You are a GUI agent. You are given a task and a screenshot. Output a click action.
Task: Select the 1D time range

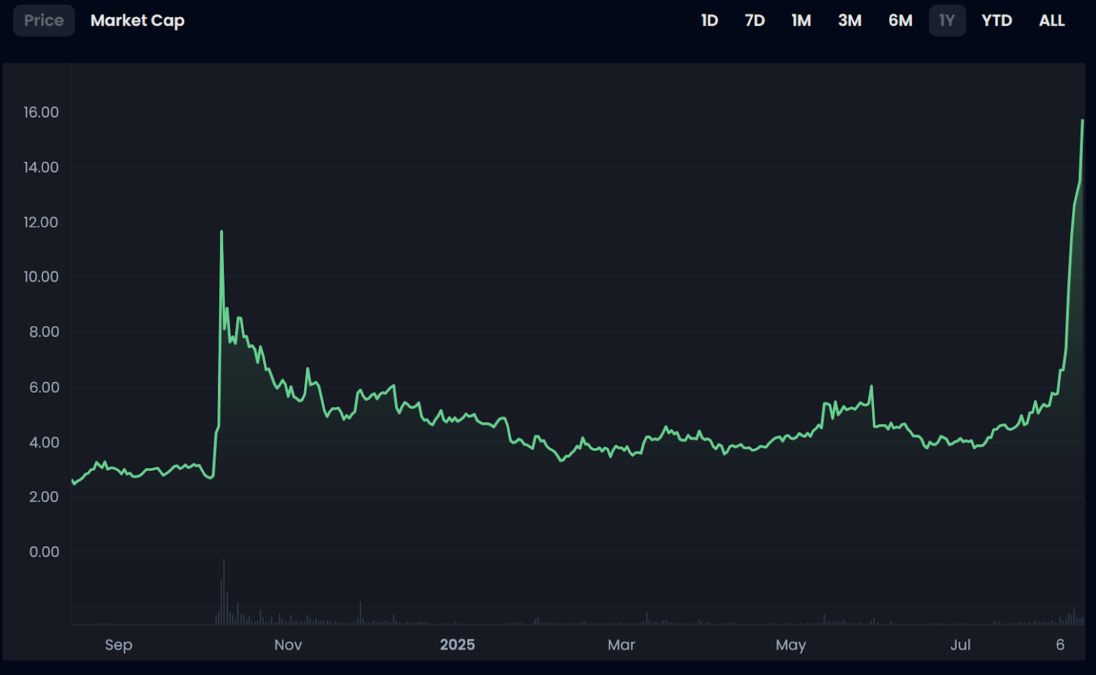coord(710,21)
